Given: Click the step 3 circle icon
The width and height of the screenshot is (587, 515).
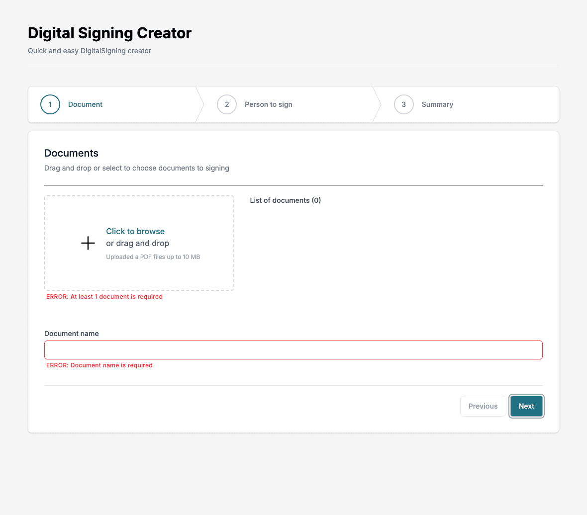Looking at the screenshot, I should pyautogui.click(x=403, y=104).
